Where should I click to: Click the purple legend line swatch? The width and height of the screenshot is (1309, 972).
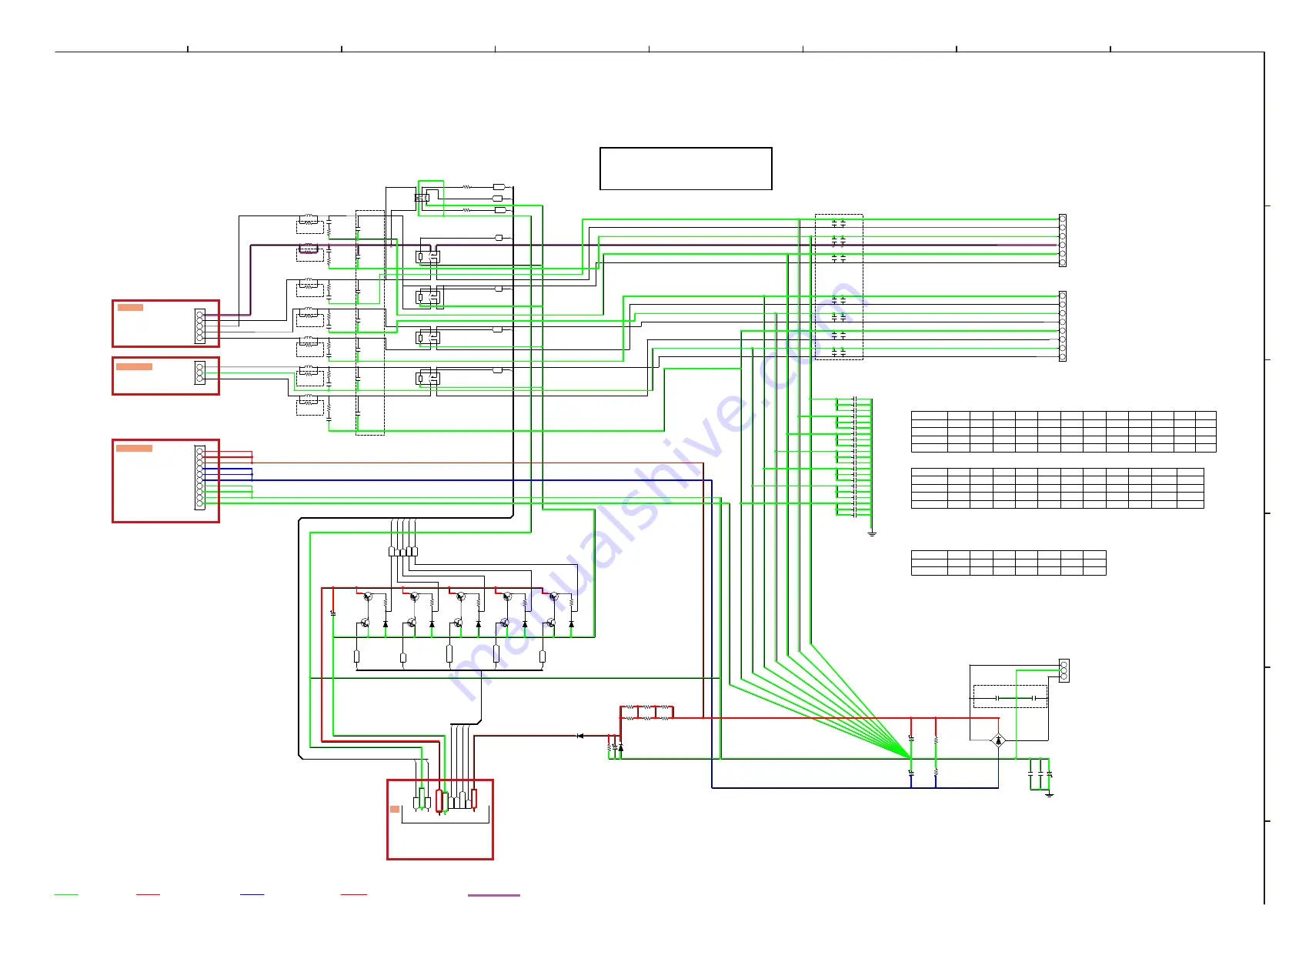493,895
